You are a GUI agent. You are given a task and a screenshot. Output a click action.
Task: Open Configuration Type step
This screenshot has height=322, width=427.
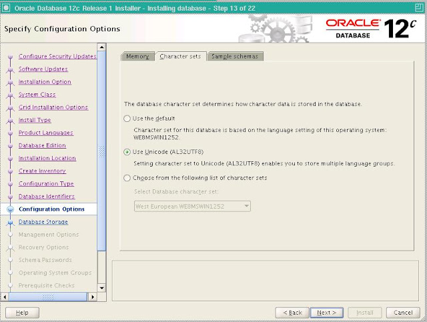(46, 184)
